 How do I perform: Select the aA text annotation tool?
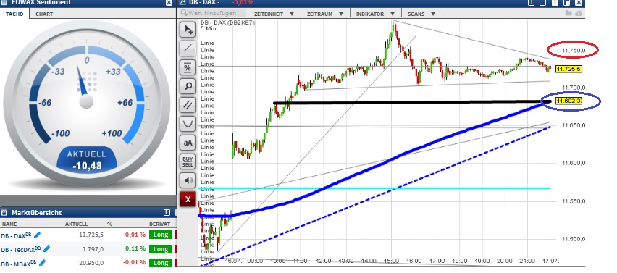point(188,143)
